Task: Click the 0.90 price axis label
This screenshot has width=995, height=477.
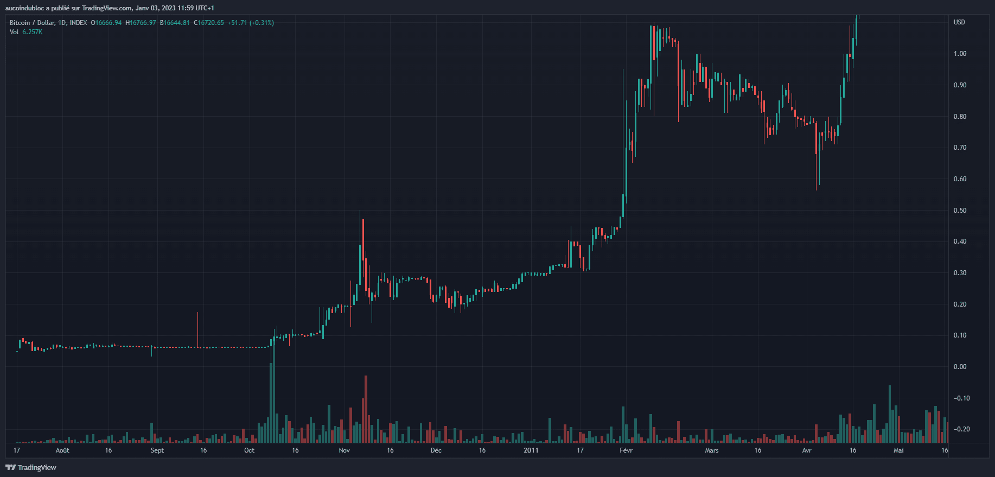Action: click(x=960, y=85)
